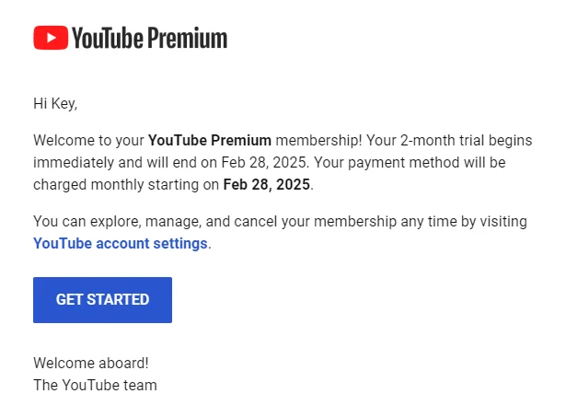Click the 'You can explore' sentence start
Image resolution: width=578 pixels, height=417 pixels.
87,222
